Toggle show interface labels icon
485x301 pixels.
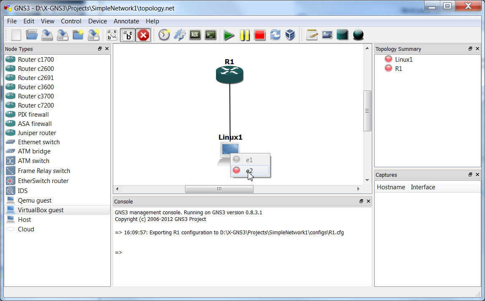pos(112,35)
